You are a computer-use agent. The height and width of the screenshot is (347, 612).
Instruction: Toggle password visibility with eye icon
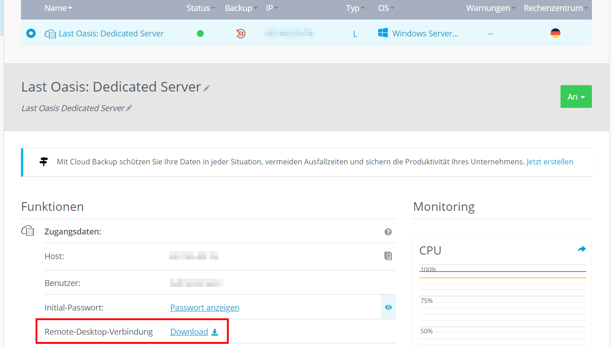(388, 307)
